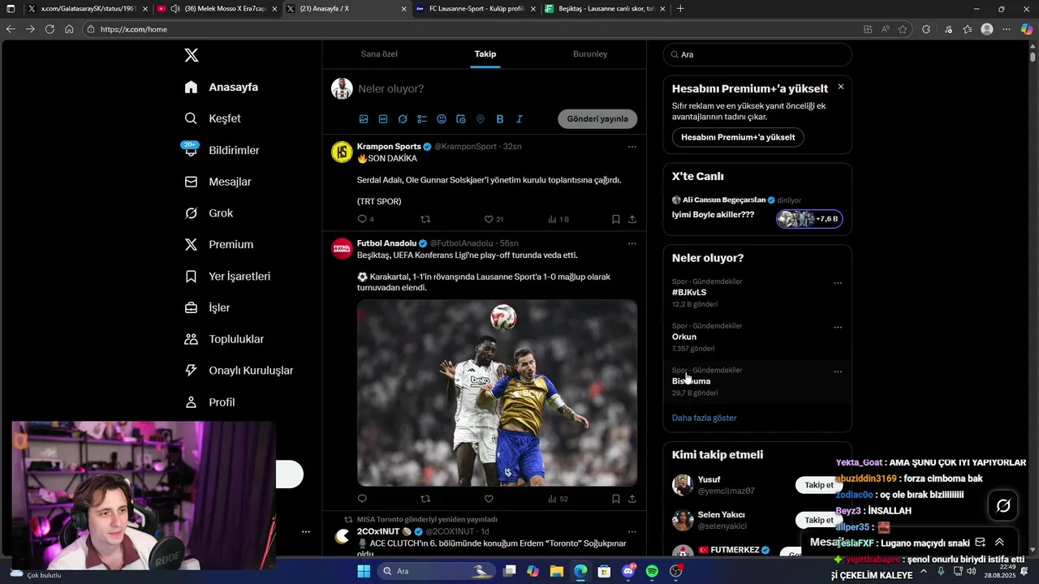The image size is (1039, 584).
Task: Open Krampon Sports profile name link
Action: 389,147
